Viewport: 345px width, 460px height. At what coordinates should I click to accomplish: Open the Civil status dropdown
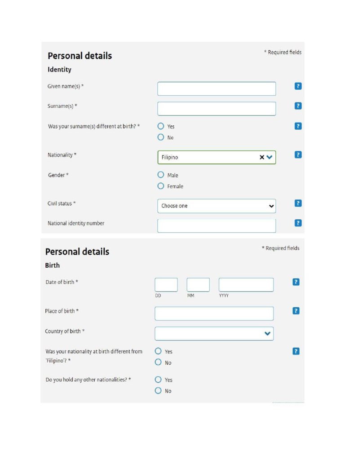pyautogui.click(x=217, y=206)
